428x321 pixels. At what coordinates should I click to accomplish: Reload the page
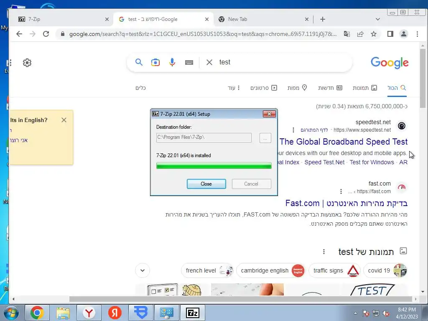pos(46,34)
